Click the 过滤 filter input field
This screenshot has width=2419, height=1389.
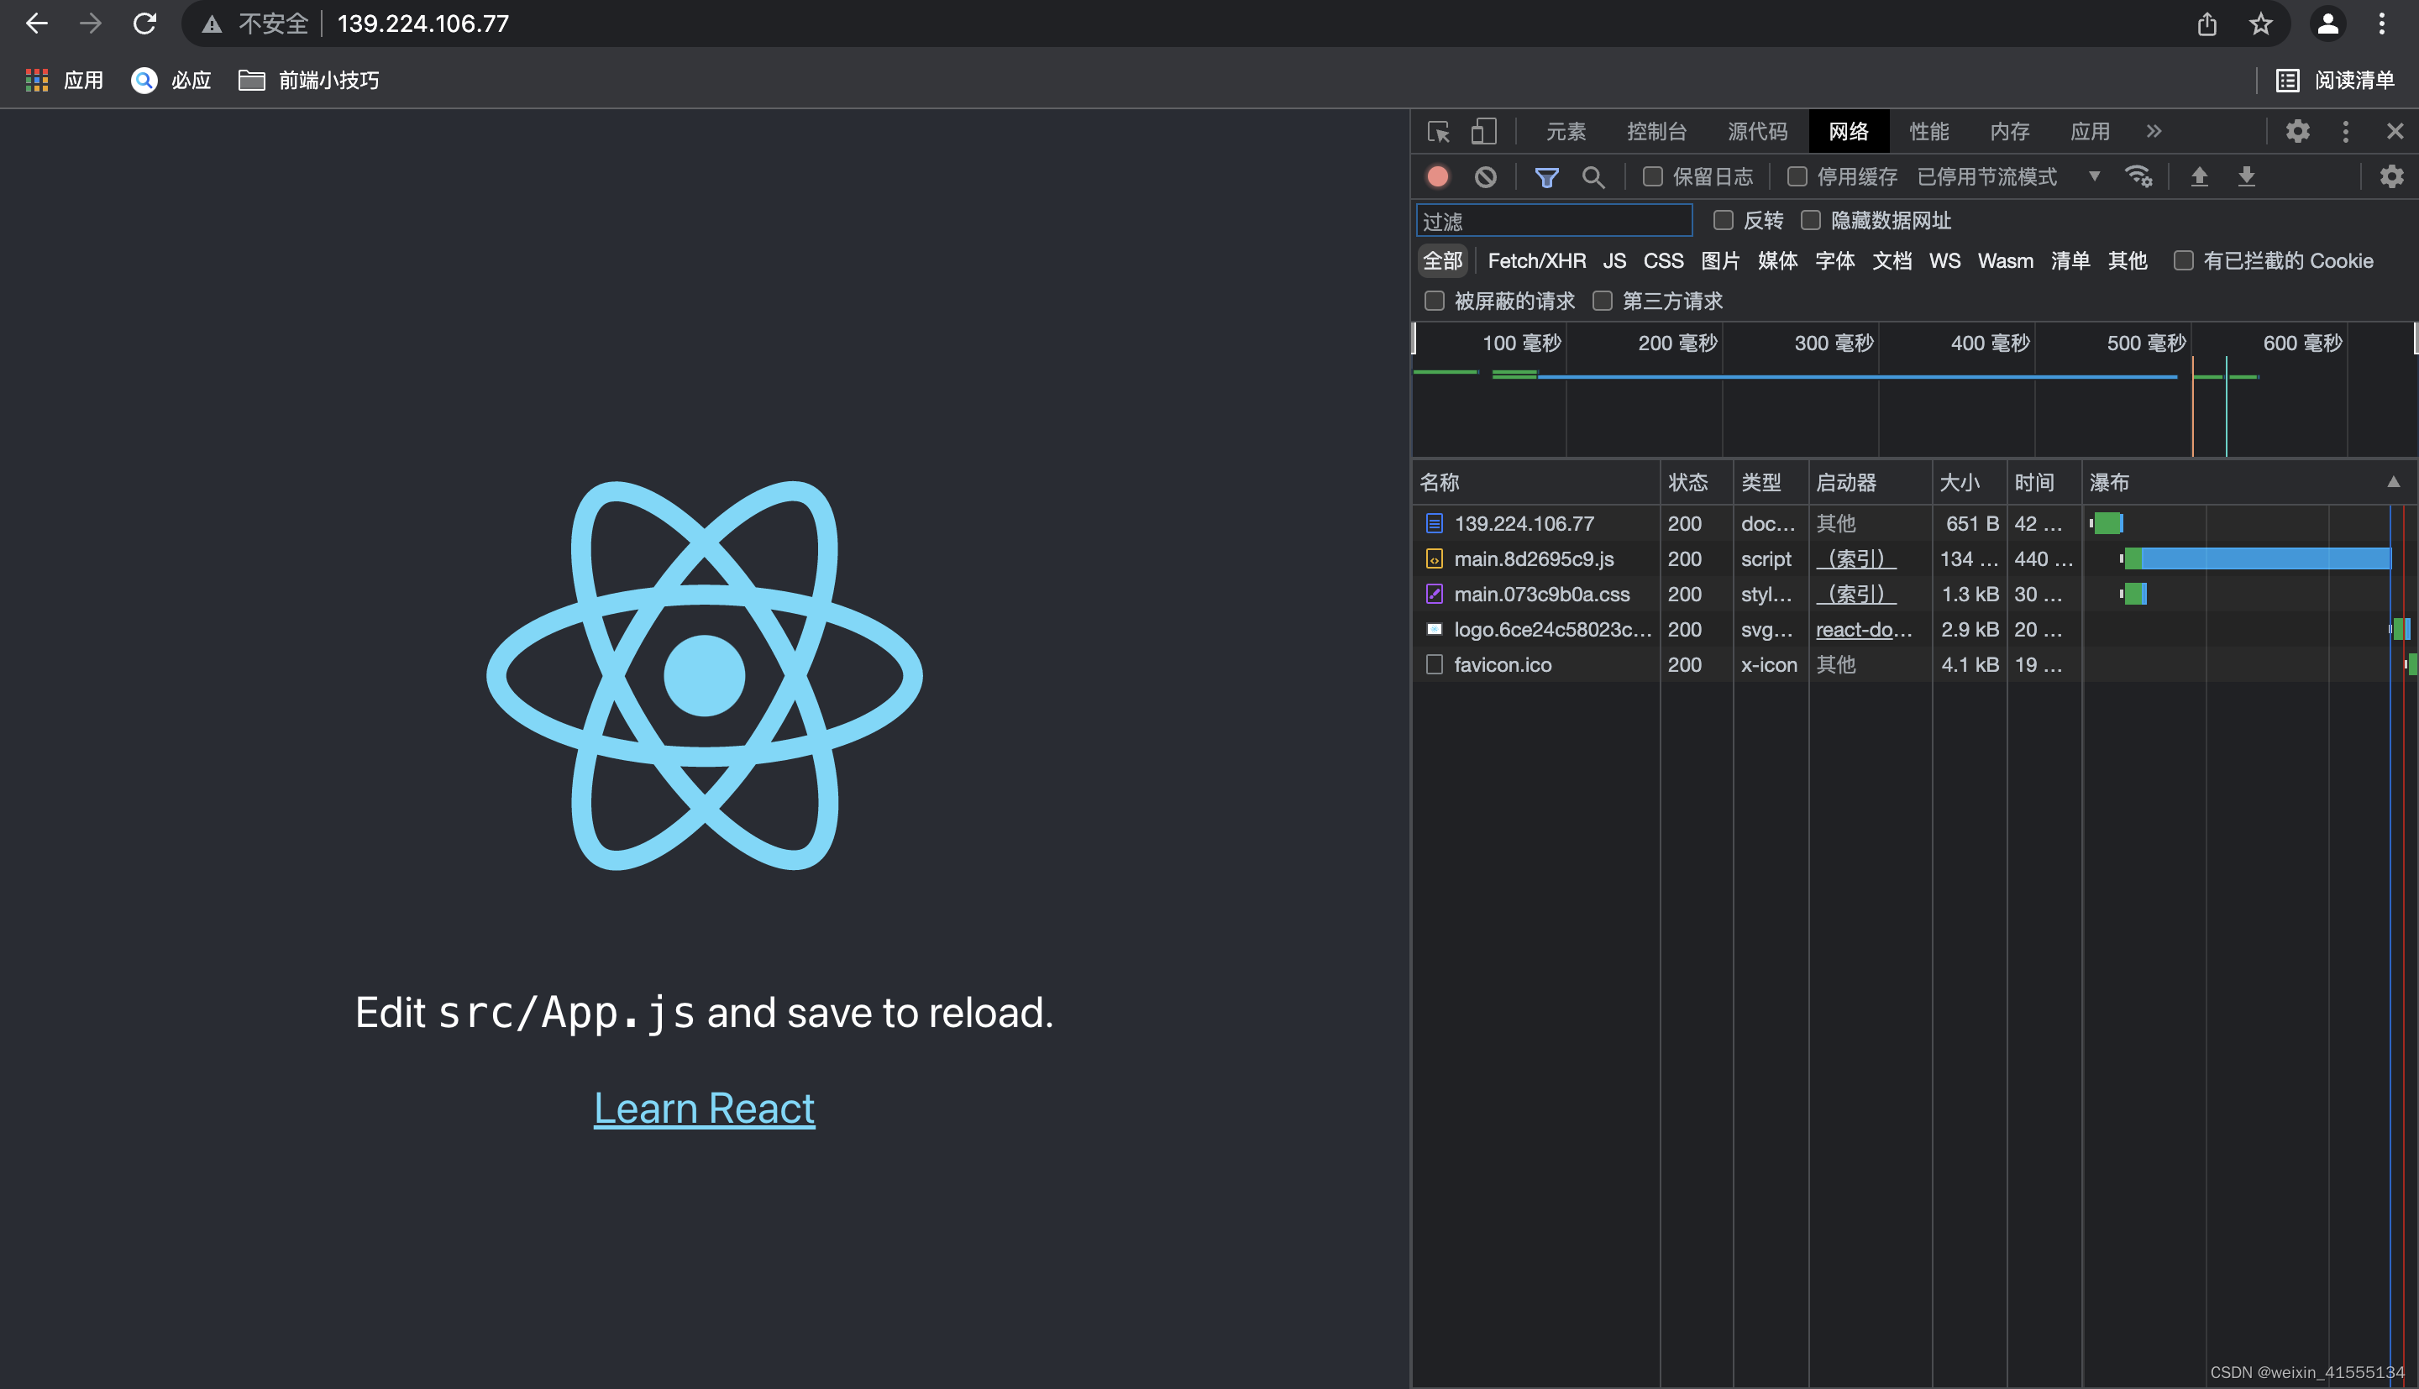[1554, 220]
